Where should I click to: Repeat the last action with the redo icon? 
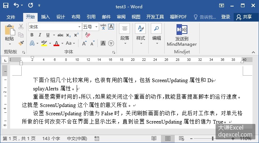(30, 5)
